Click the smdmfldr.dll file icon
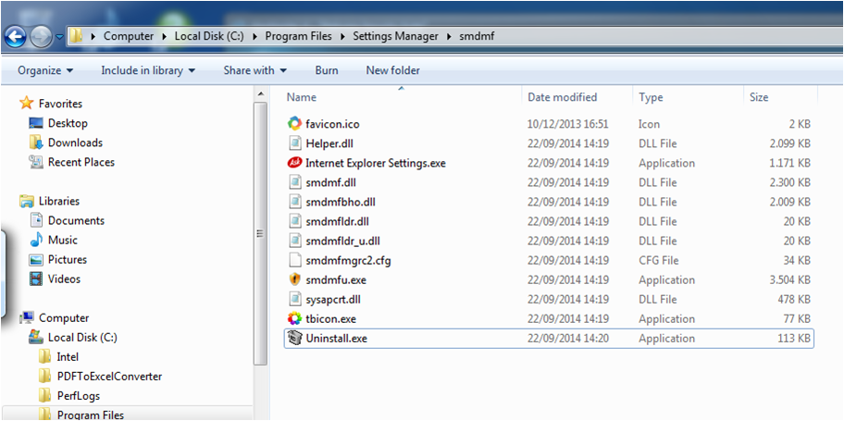This screenshot has width=844, height=421. coord(294,221)
